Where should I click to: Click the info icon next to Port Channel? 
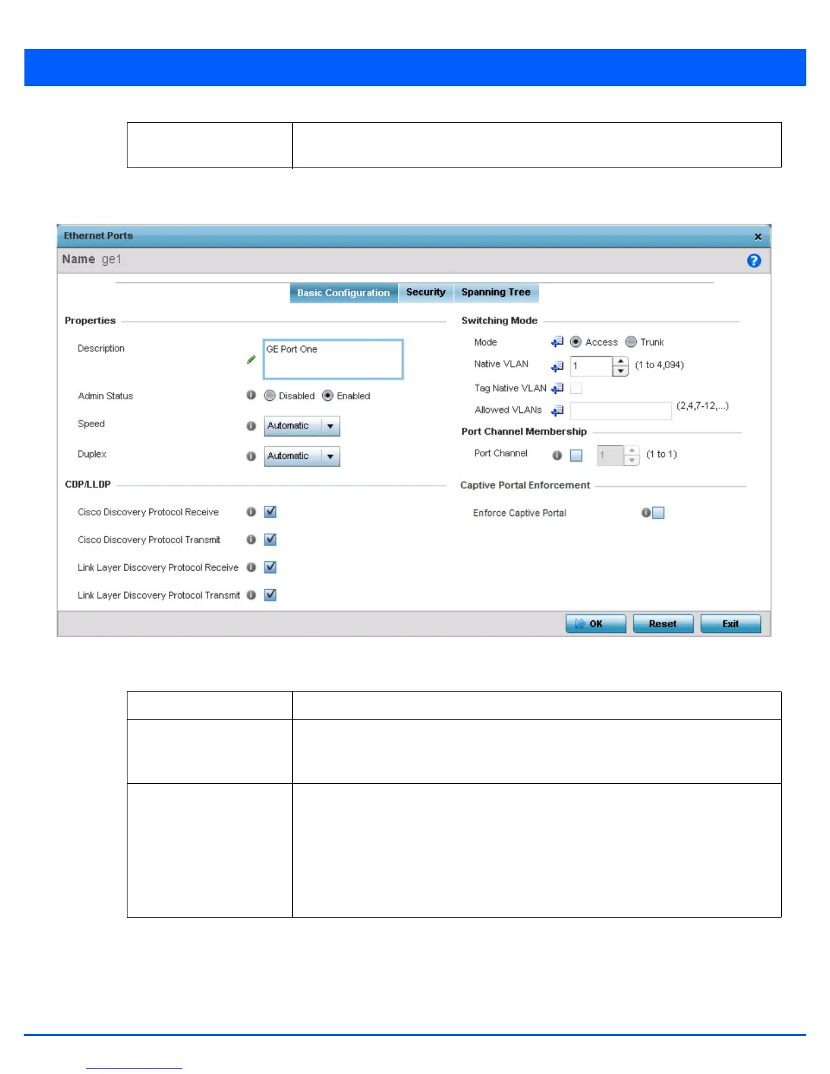[557, 456]
